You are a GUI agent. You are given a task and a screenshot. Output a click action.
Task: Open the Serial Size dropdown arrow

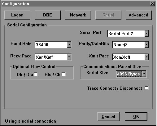144,74
